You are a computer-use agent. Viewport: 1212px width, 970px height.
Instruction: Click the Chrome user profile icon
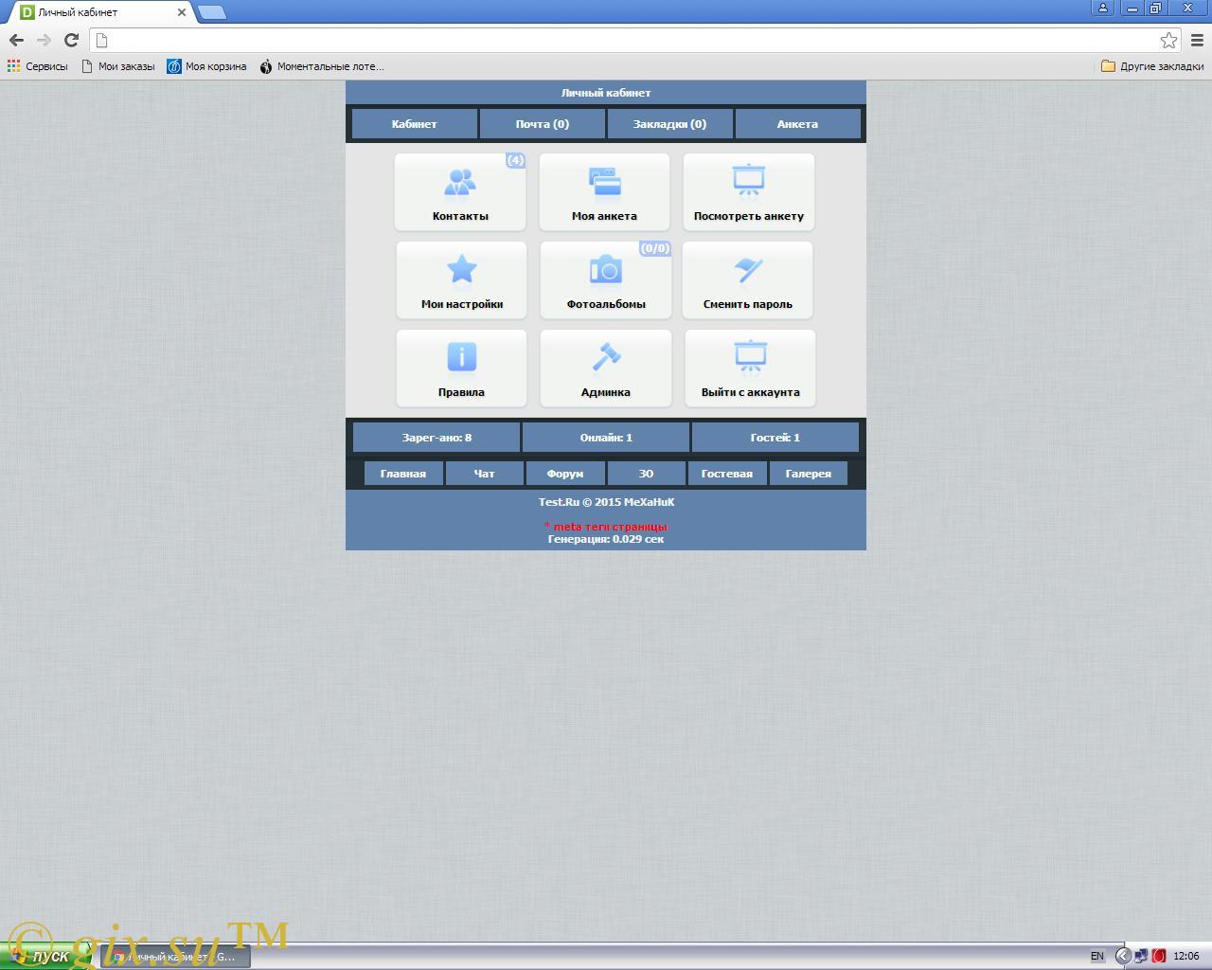pyautogui.click(x=1102, y=8)
